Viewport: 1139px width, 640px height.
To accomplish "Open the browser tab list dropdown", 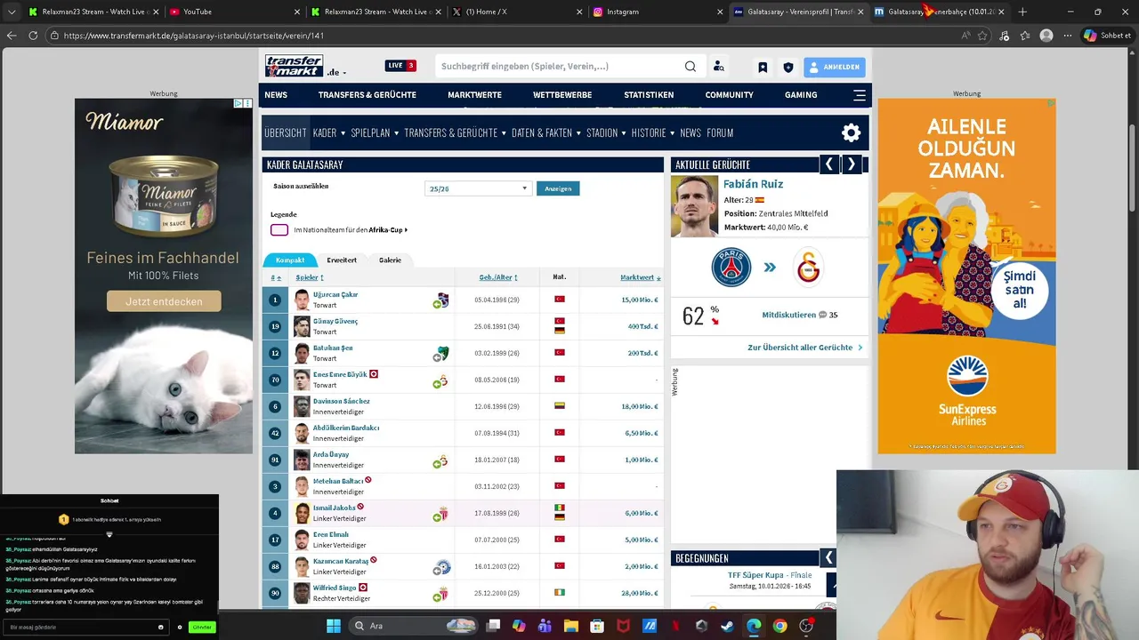I will 11,12.
